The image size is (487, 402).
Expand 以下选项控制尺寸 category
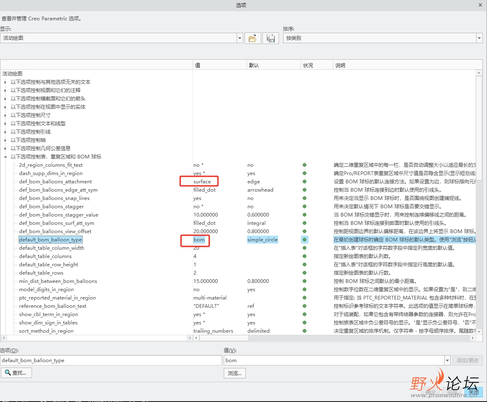pos(5,115)
